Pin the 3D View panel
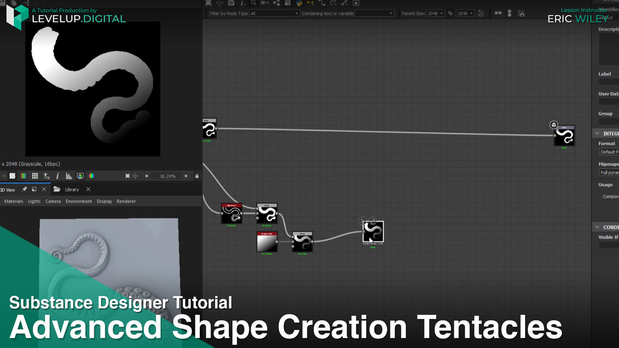619x348 pixels. click(24, 189)
